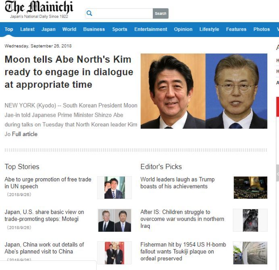Switch to the Latest tab

tap(27, 29)
